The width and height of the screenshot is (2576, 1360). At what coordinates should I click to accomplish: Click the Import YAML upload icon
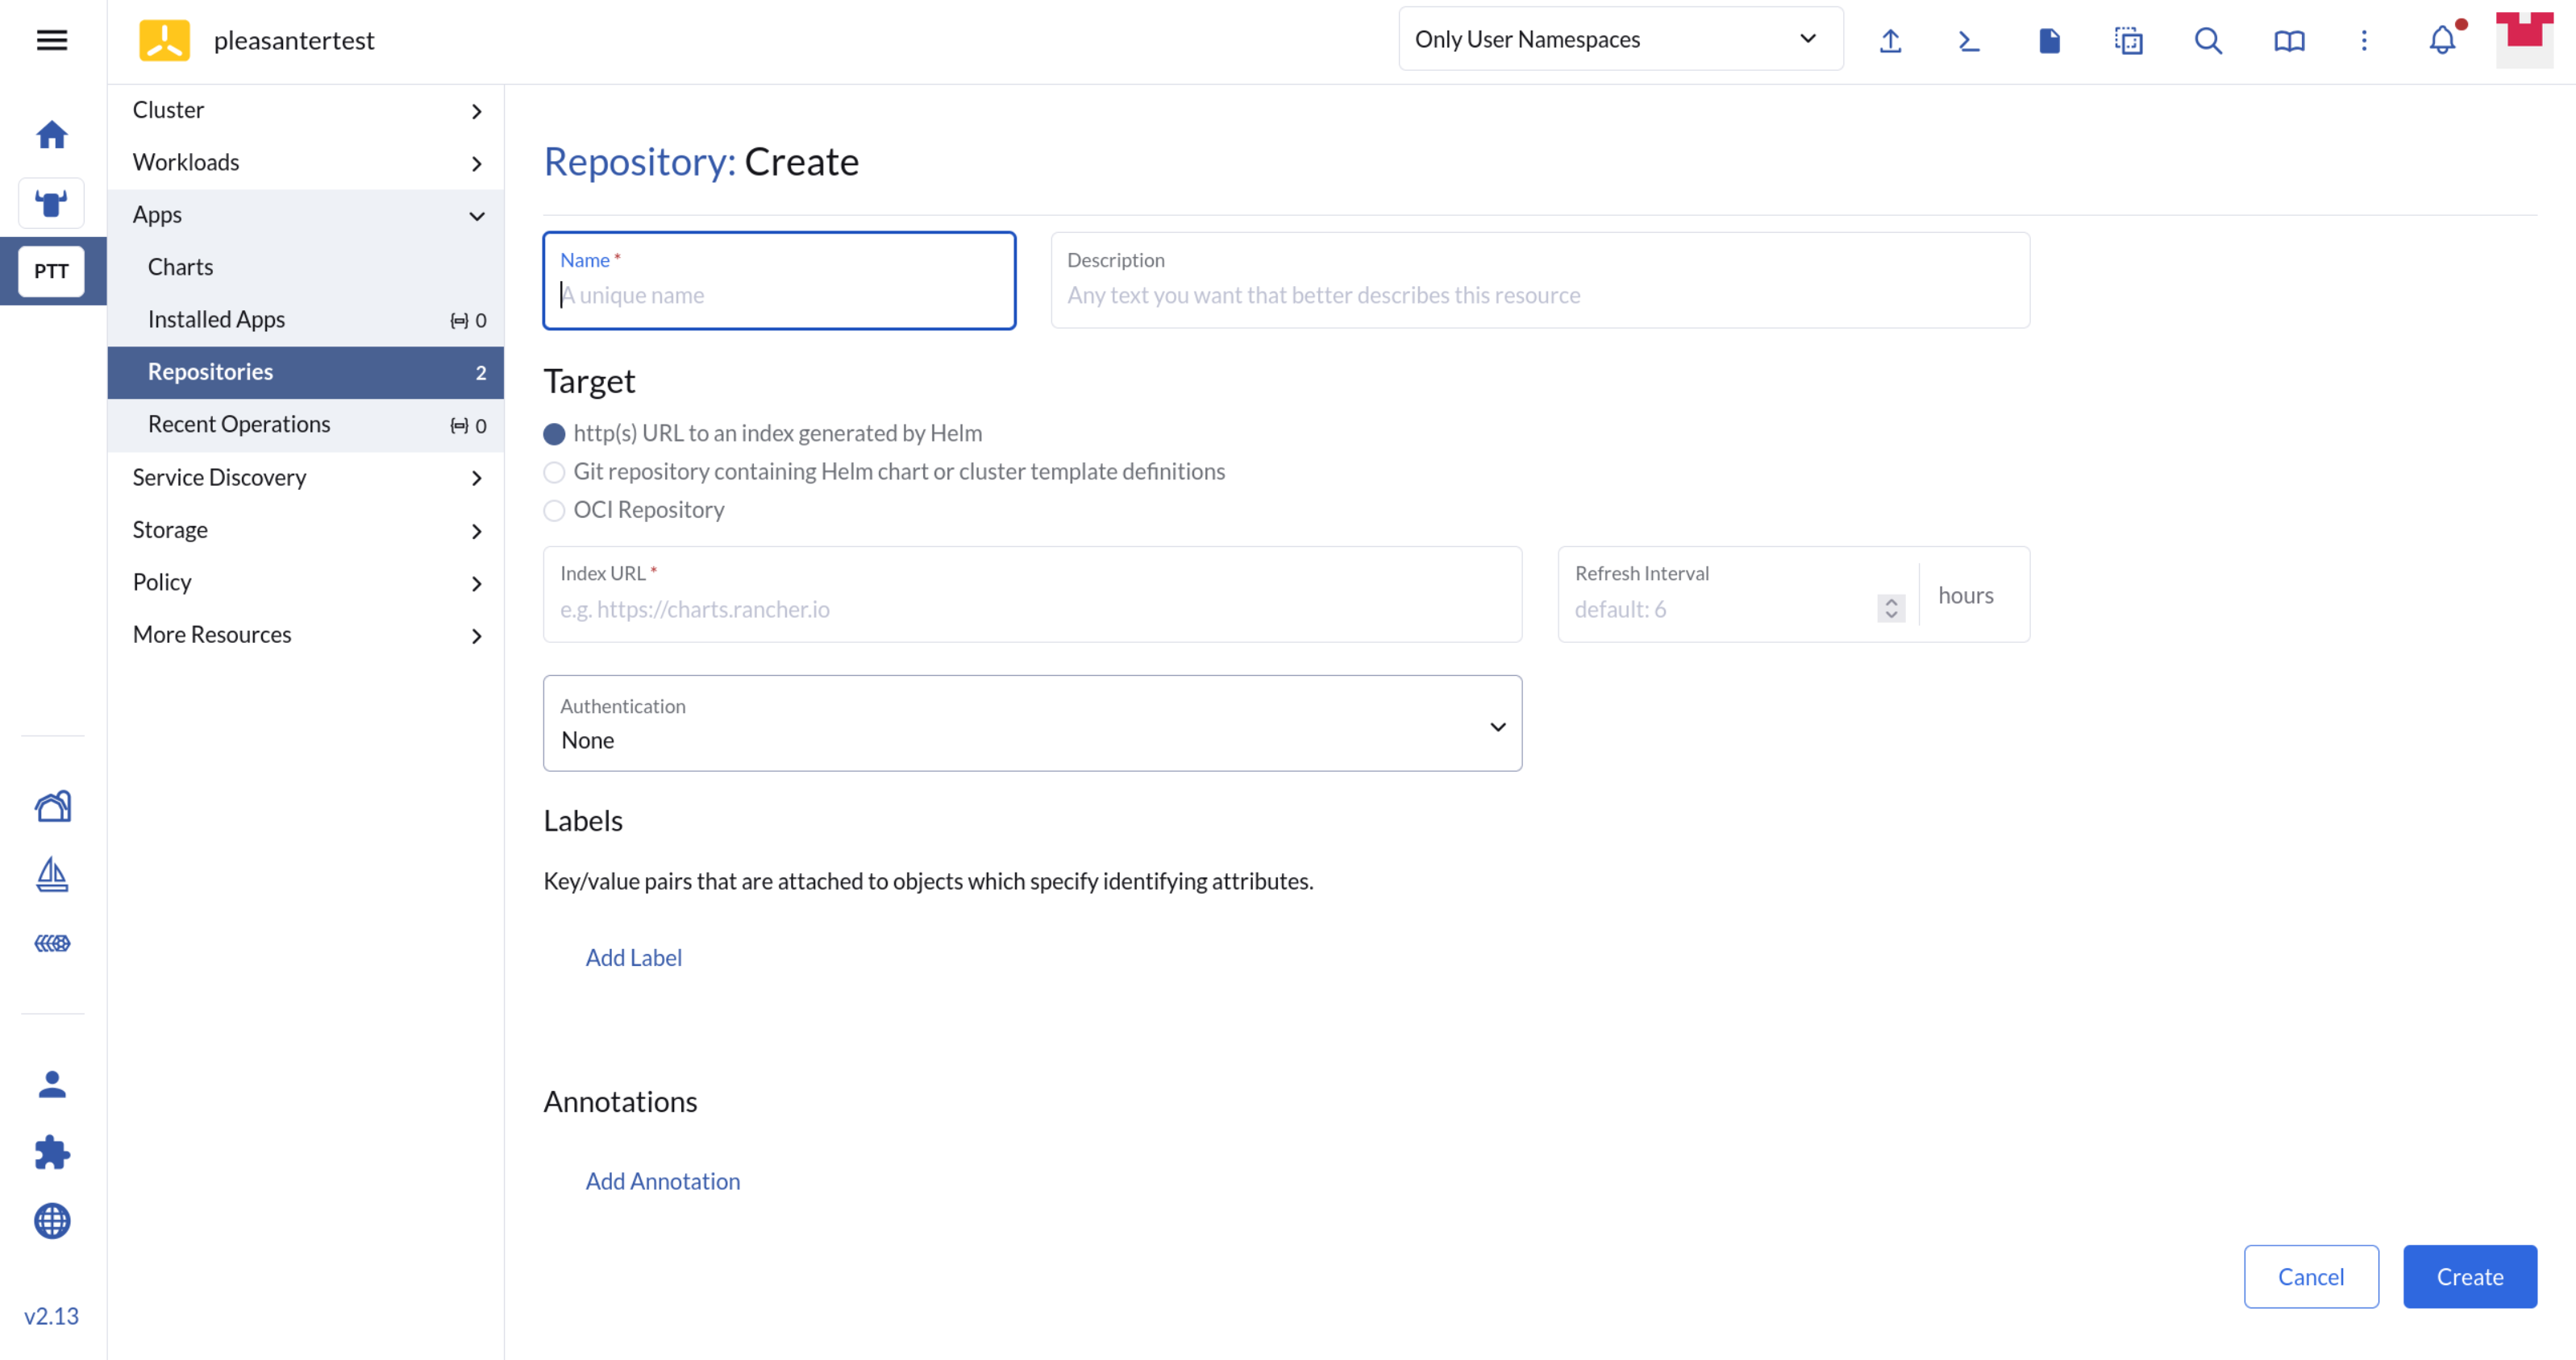click(x=1890, y=40)
